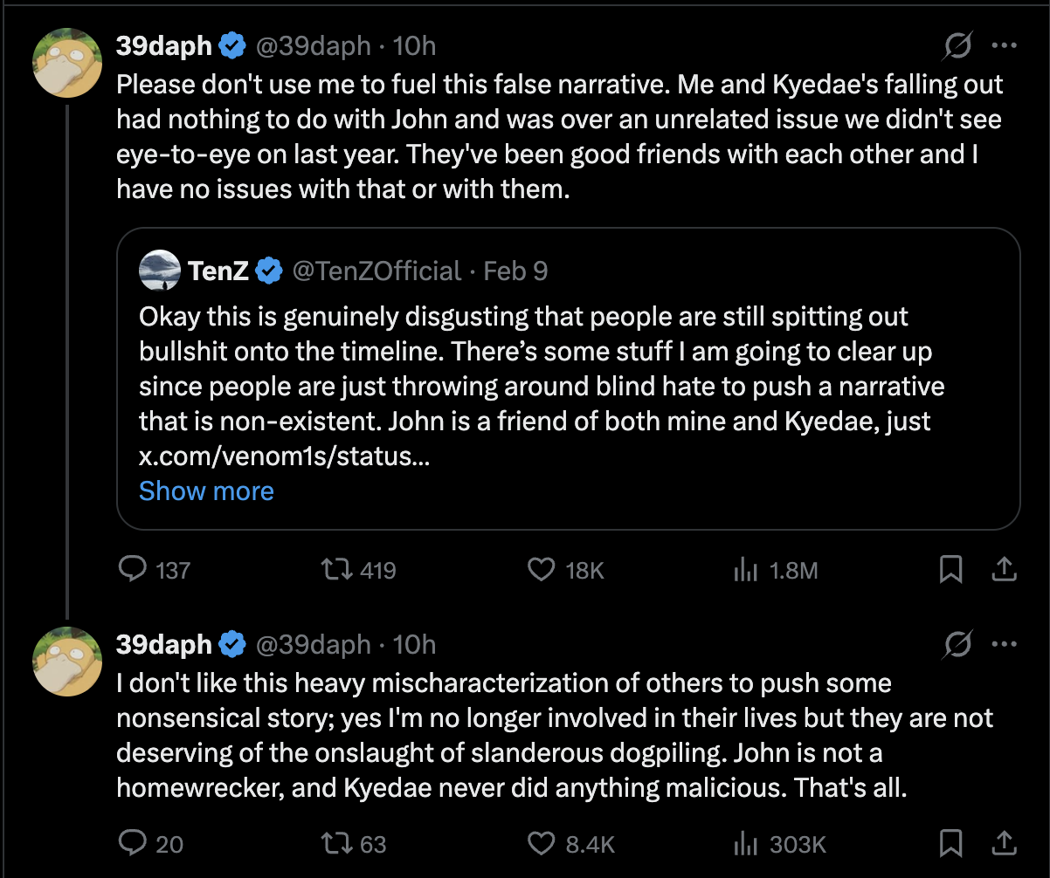Expand quoted tweet with Show more
Viewport: 1050px width, 878px height.
click(x=206, y=491)
